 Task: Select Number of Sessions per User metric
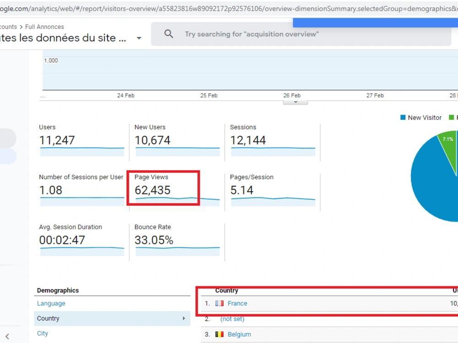point(82,190)
